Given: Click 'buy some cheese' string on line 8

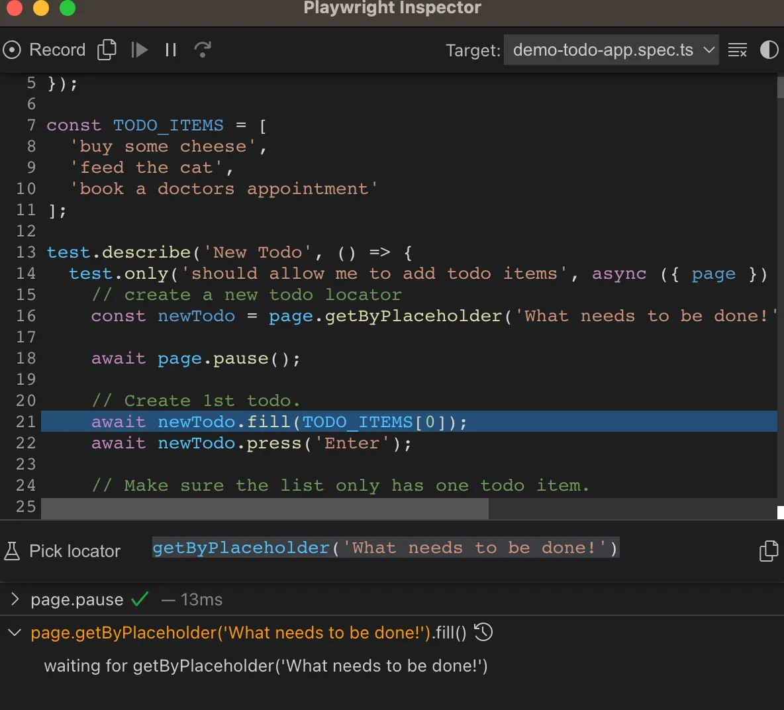Looking at the screenshot, I should (163, 146).
